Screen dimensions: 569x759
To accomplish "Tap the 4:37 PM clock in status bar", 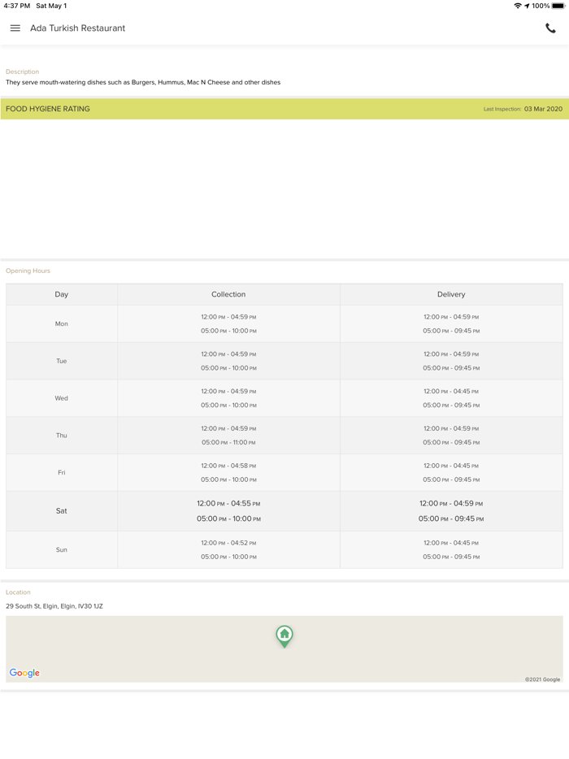I will point(16,6).
